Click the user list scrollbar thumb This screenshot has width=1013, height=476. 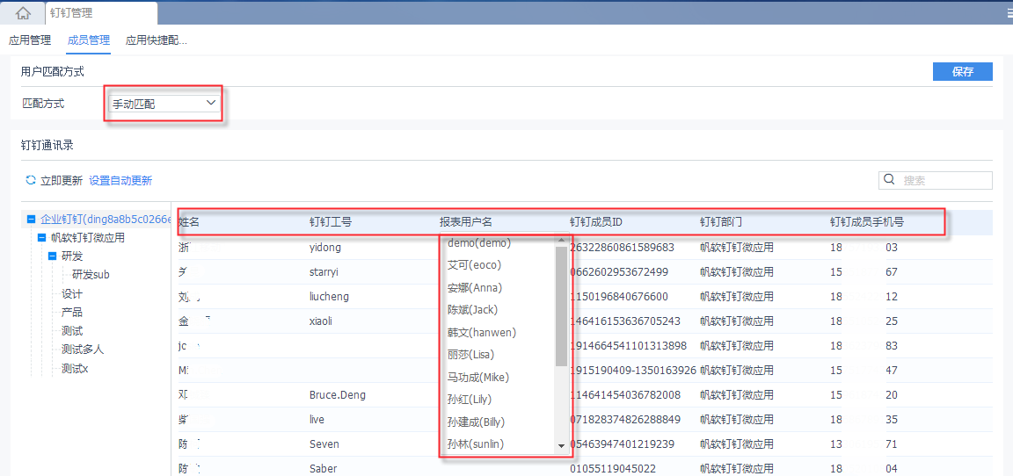tap(561, 307)
